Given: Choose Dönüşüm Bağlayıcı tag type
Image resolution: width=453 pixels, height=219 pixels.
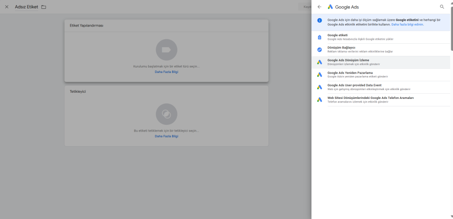Looking at the screenshot, I should coord(381,49).
